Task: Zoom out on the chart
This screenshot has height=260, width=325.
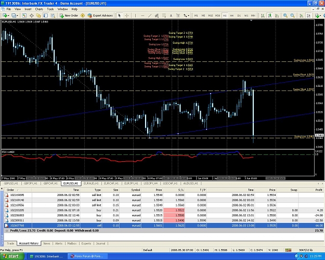Action: (292, 16)
